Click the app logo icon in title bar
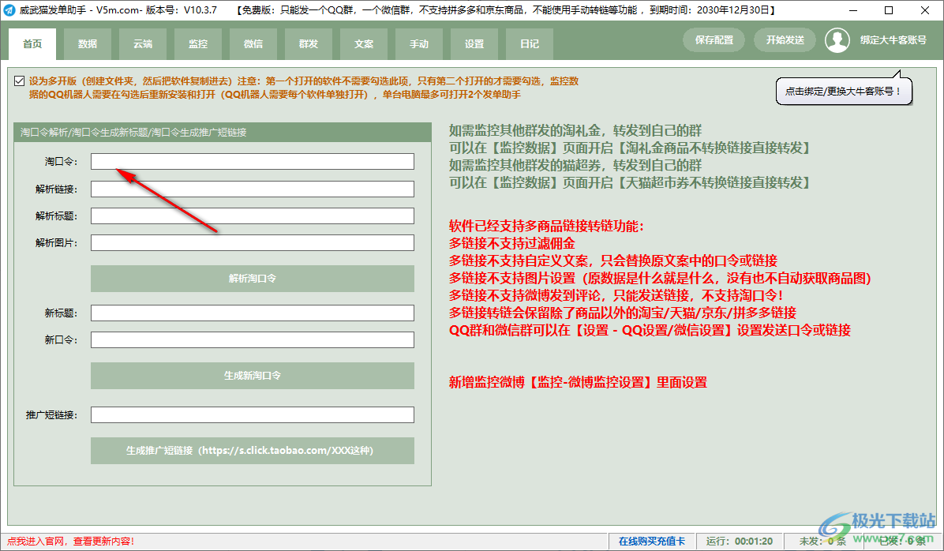The image size is (944, 551). point(9,10)
